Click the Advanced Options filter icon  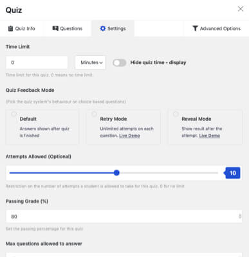click(195, 28)
